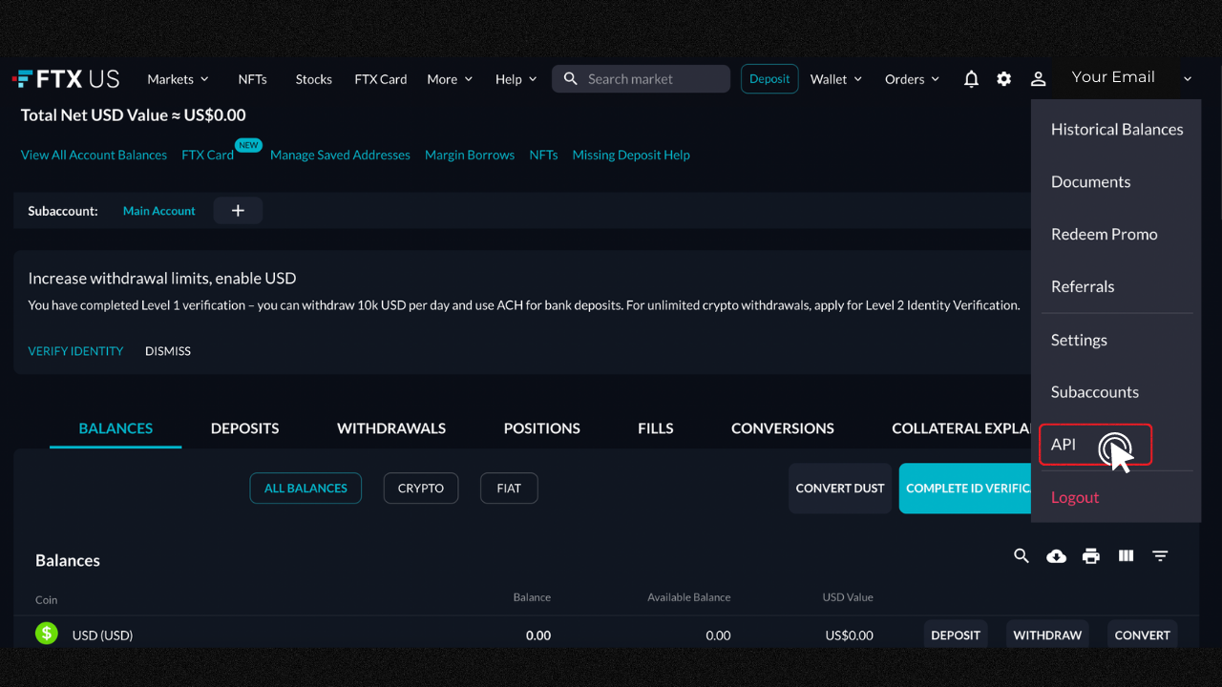This screenshot has height=687, width=1222.
Task: Open Stocks in the top navigation
Action: coord(314,79)
